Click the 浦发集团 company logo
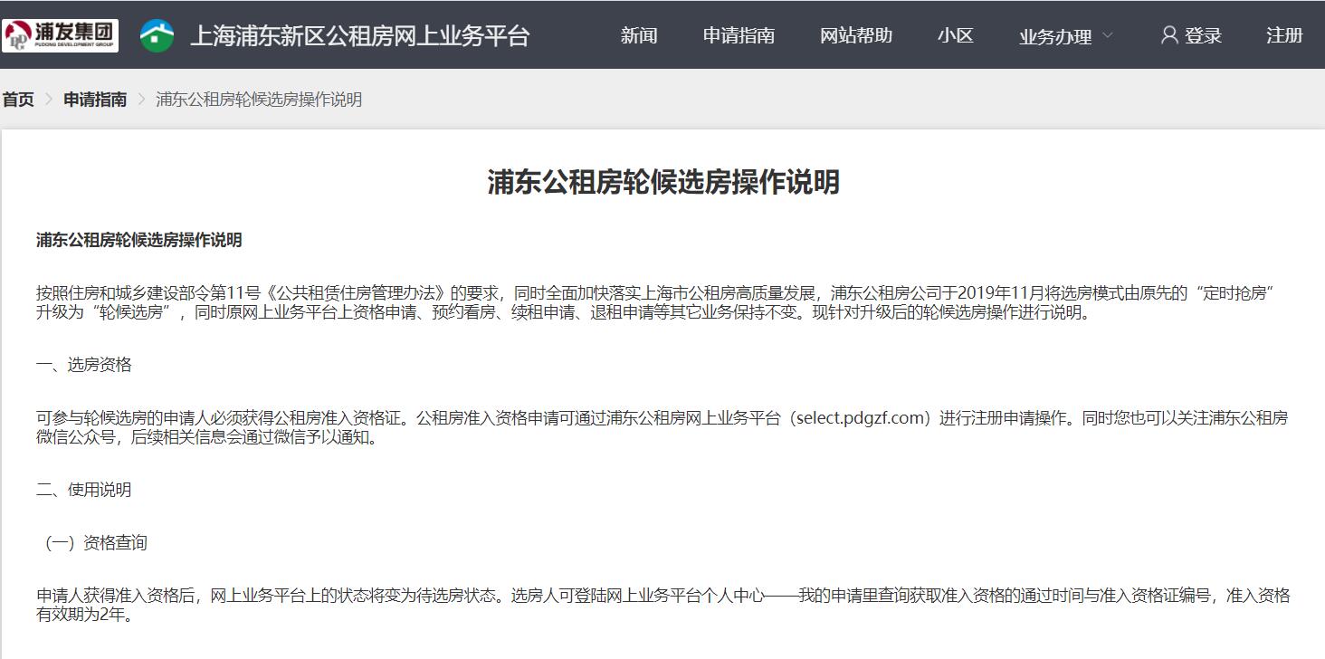Image resolution: width=1325 pixels, height=659 pixels. point(61,35)
